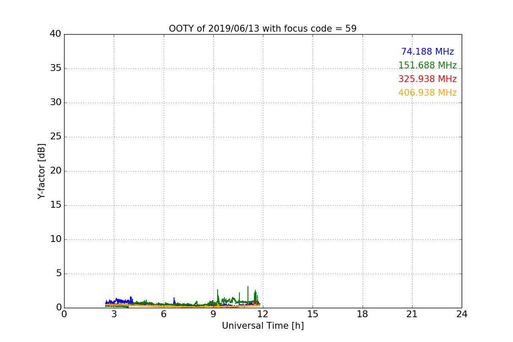
Task: Click the x-axis tick value 15
Action: pos(313,314)
